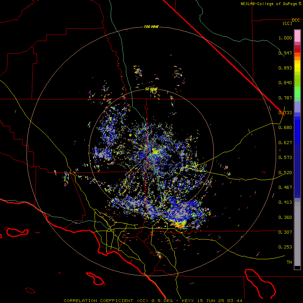
Task: Click the 1.000 value on the scale
Action: (x=285, y=38)
